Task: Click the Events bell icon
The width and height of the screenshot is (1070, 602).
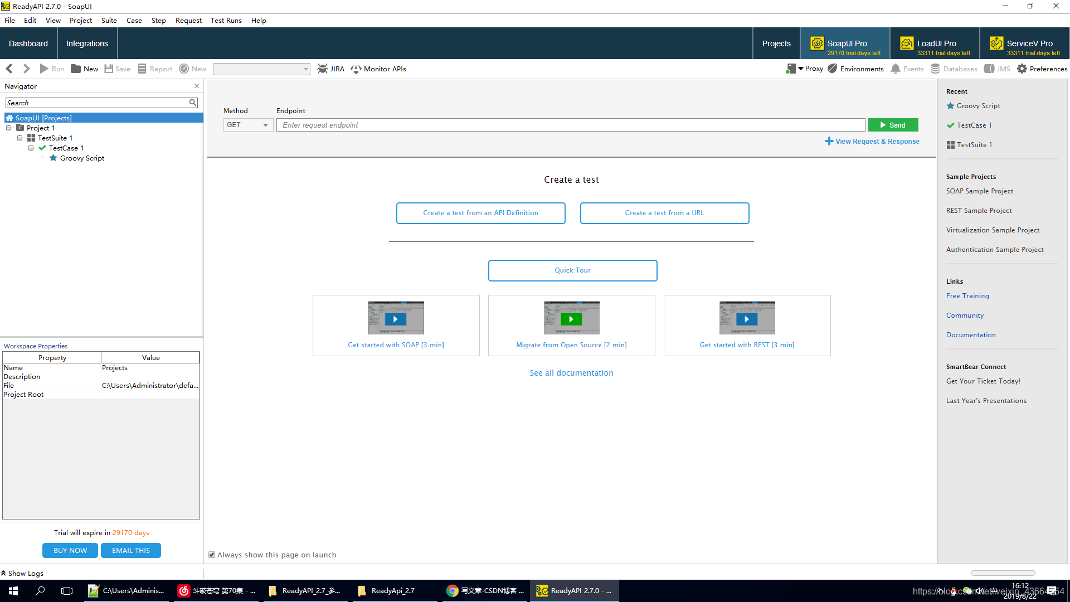Action: point(896,69)
